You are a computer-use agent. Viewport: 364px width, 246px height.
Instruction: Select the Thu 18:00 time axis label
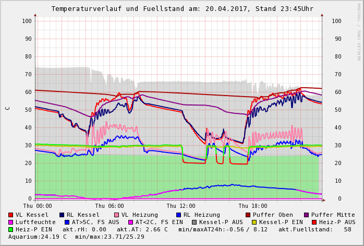click(253, 206)
